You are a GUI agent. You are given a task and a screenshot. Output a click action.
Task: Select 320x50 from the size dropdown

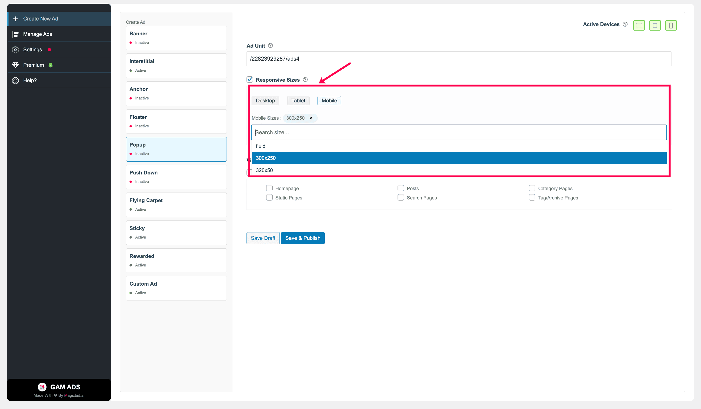pyautogui.click(x=459, y=170)
